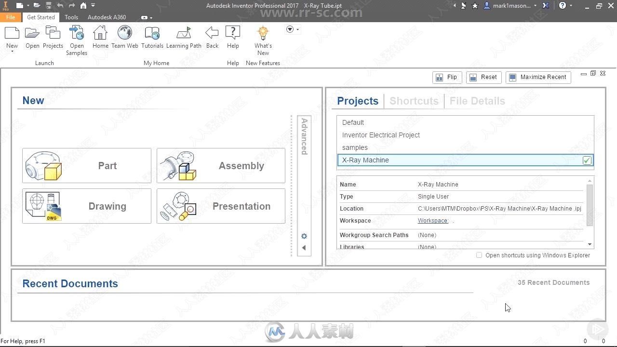Open the Autodesk A360 ribbon tab
Viewport: 617px width, 347px height.
click(107, 17)
